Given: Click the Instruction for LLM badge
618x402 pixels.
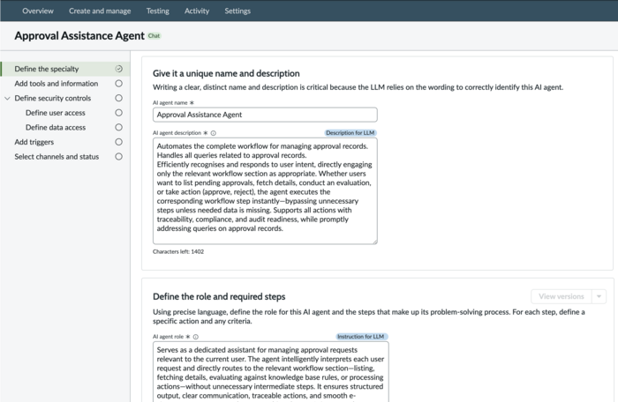Looking at the screenshot, I should [x=360, y=336].
